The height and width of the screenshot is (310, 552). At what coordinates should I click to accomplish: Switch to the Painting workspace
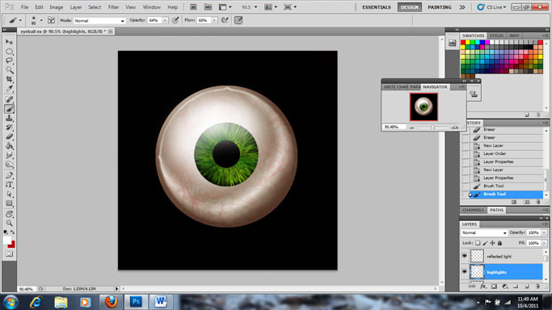(440, 7)
